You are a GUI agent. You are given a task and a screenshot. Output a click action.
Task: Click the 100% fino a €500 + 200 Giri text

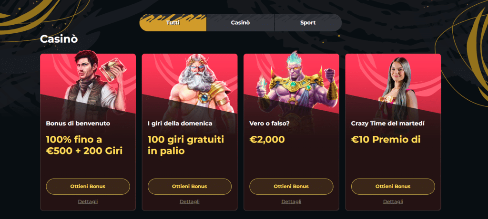point(84,145)
